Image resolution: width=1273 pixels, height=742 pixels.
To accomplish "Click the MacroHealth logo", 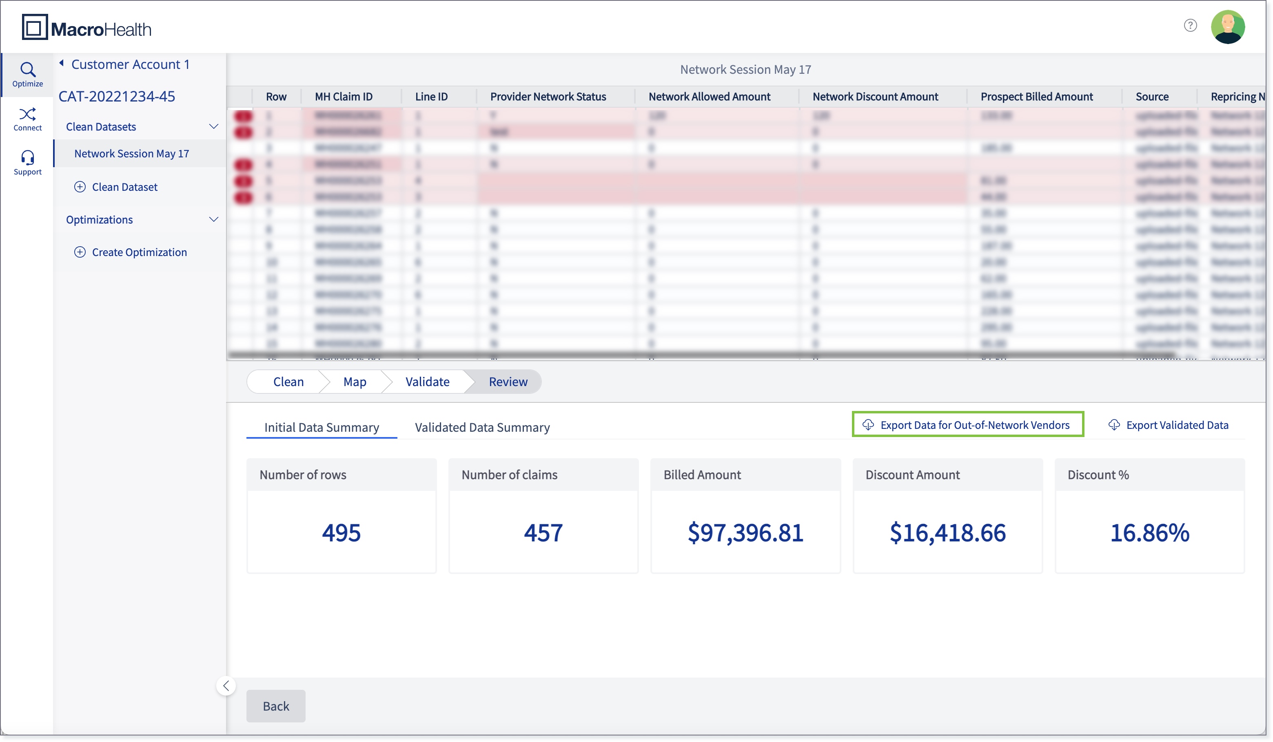I will click(86, 27).
